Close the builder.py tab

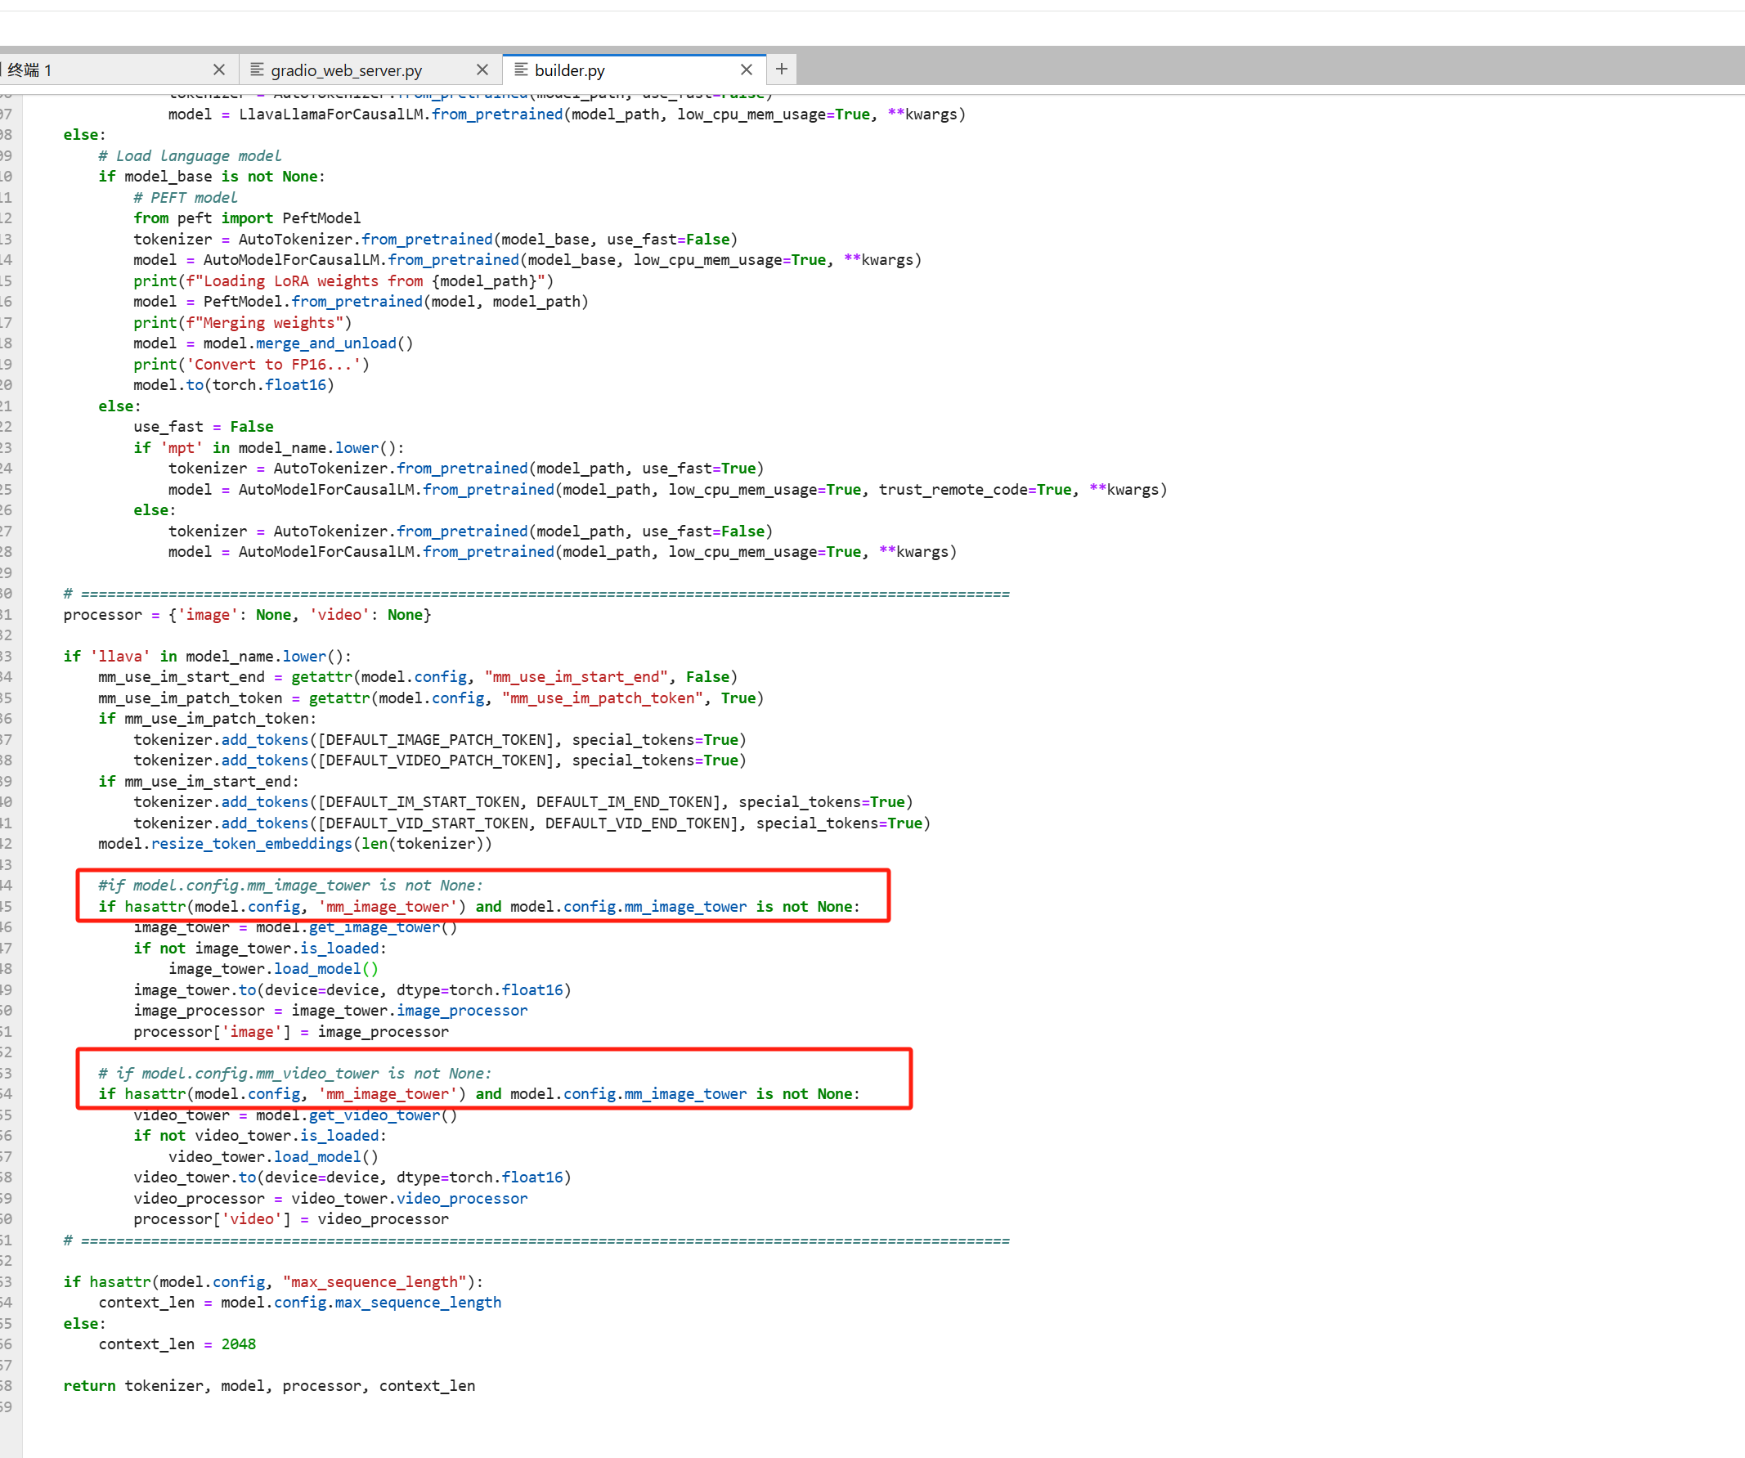point(746,70)
